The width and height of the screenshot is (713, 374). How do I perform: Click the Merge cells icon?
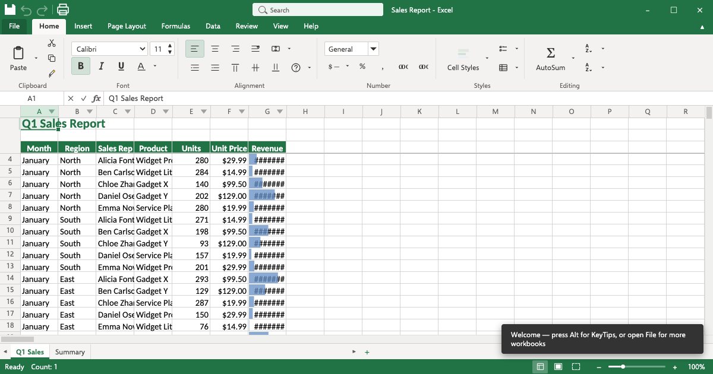pyautogui.click(x=276, y=49)
